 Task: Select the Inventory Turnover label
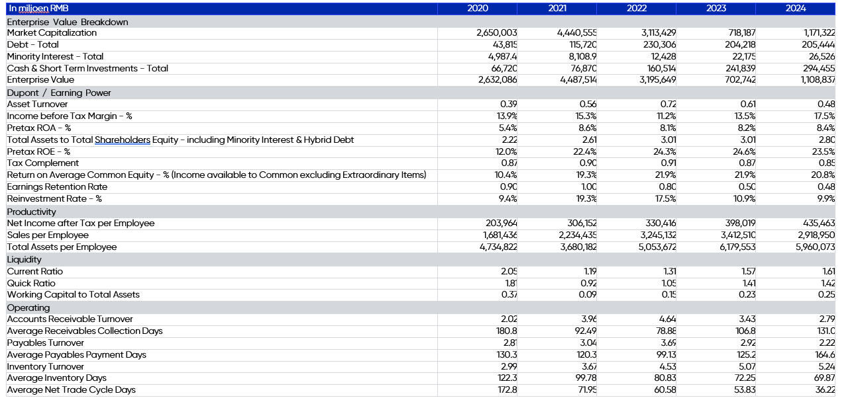click(x=46, y=367)
